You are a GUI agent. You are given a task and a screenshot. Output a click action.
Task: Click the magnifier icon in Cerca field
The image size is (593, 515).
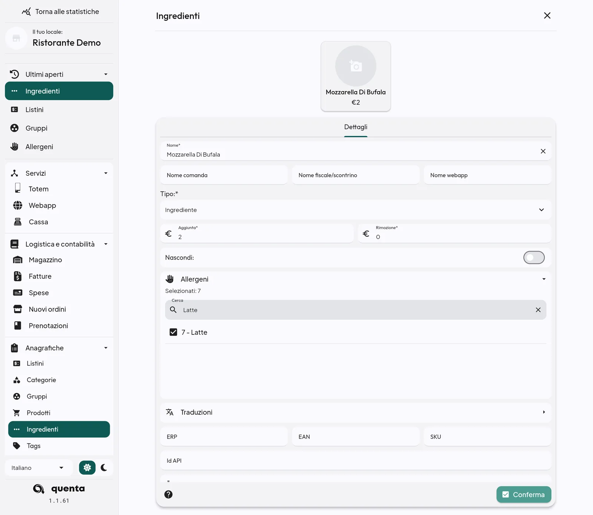[x=173, y=310]
